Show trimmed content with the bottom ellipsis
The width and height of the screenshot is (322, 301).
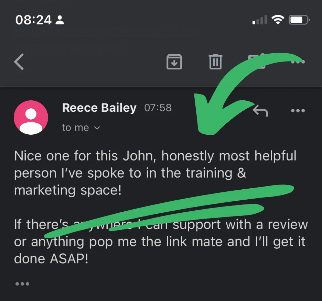[22, 284]
